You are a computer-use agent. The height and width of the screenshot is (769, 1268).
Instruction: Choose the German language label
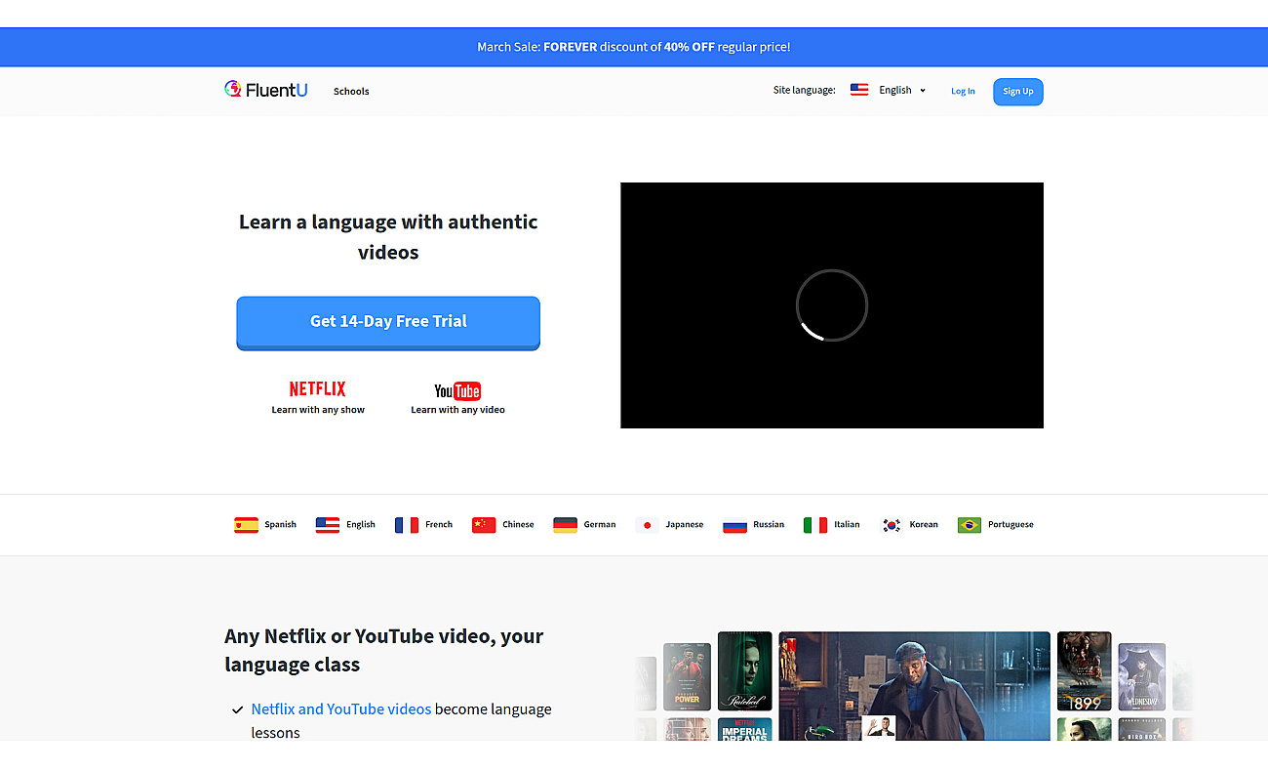(600, 525)
